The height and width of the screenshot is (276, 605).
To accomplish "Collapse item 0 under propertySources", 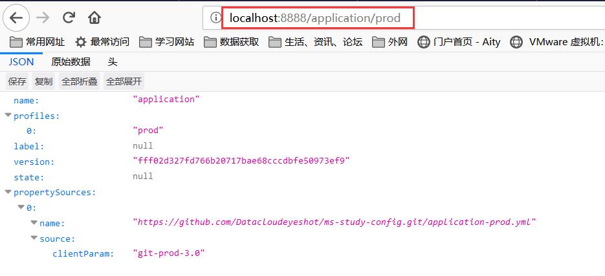I will pyautogui.click(x=21, y=207).
